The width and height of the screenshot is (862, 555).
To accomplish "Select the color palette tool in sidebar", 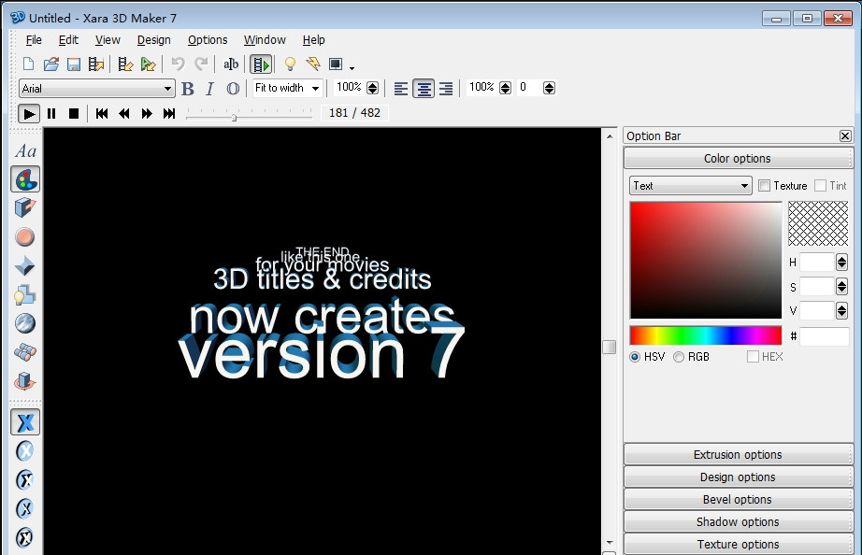I will pos(25,179).
